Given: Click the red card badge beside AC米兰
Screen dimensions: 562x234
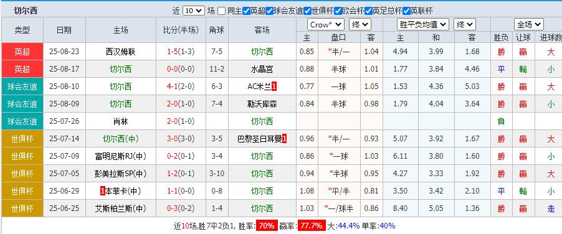Looking at the screenshot, I should pyautogui.click(x=274, y=87).
